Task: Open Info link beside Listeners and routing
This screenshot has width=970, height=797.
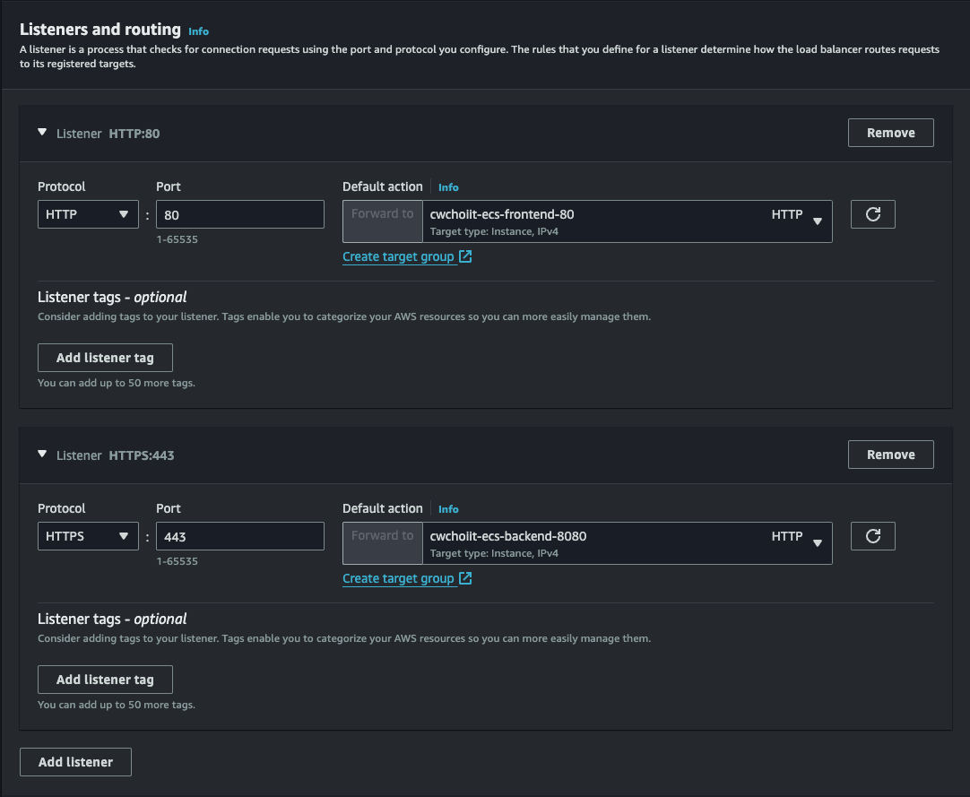Action: (x=198, y=31)
